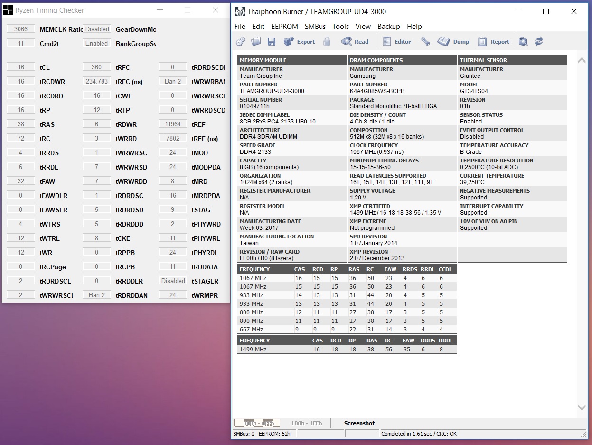The height and width of the screenshot is (445, 592).
Task: Click the Export toolbar button
Action: click(299, 42)
